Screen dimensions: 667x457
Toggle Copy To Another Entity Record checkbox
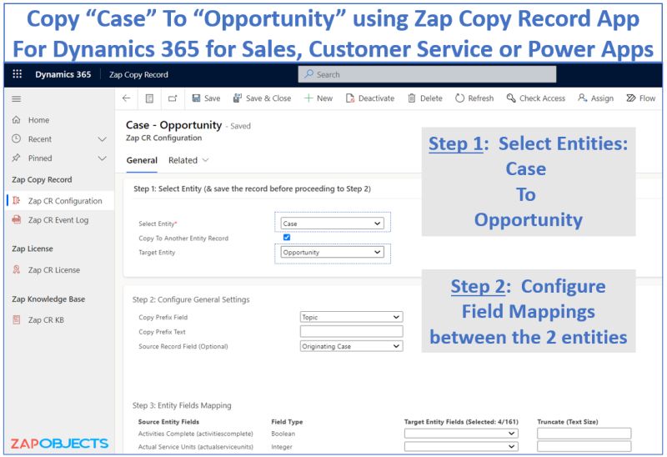[x=287, y=238]
